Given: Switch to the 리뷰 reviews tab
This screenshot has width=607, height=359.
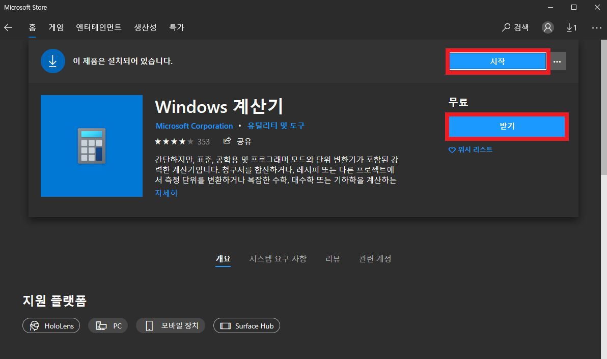Looking at the screenshot, I should pos(333,259).
